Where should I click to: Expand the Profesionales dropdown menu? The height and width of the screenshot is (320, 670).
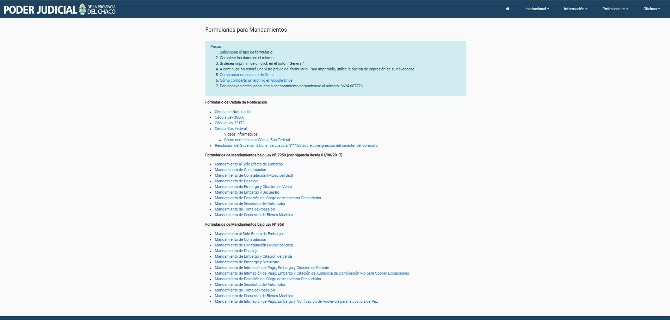(x=615, y=9)
